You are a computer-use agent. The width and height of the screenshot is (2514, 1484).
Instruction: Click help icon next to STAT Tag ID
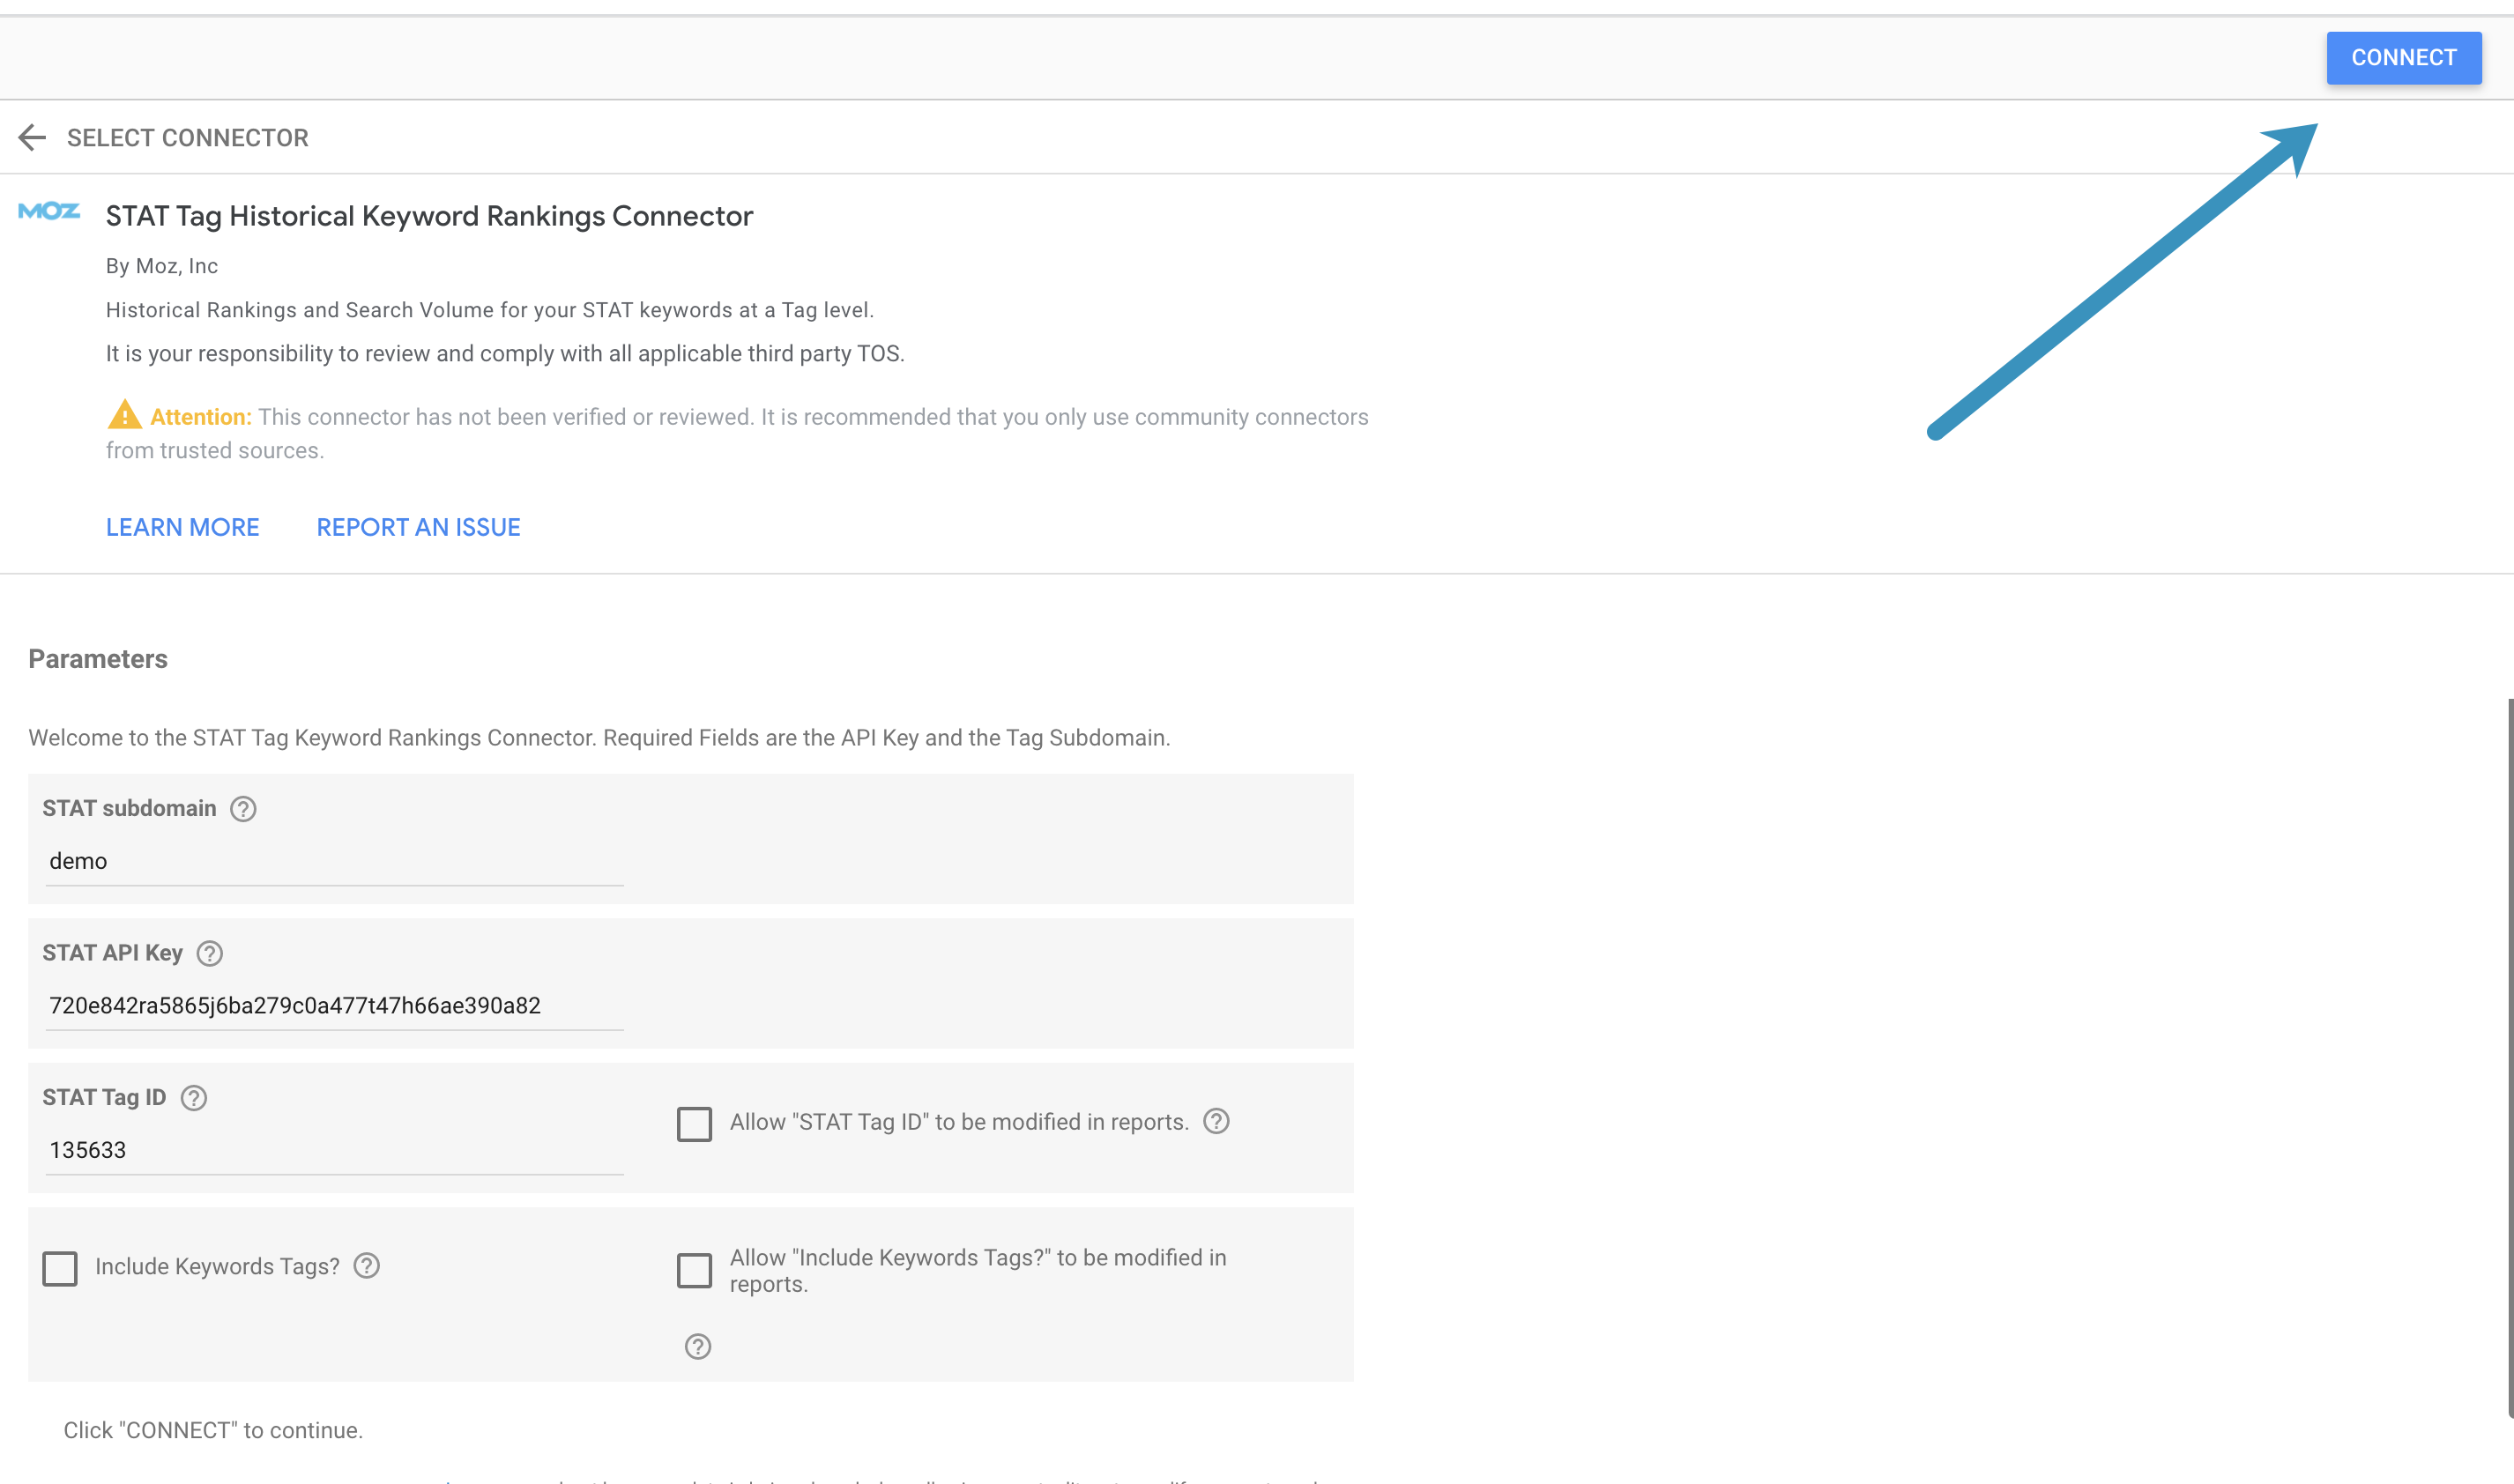[x=194, y=1098]
